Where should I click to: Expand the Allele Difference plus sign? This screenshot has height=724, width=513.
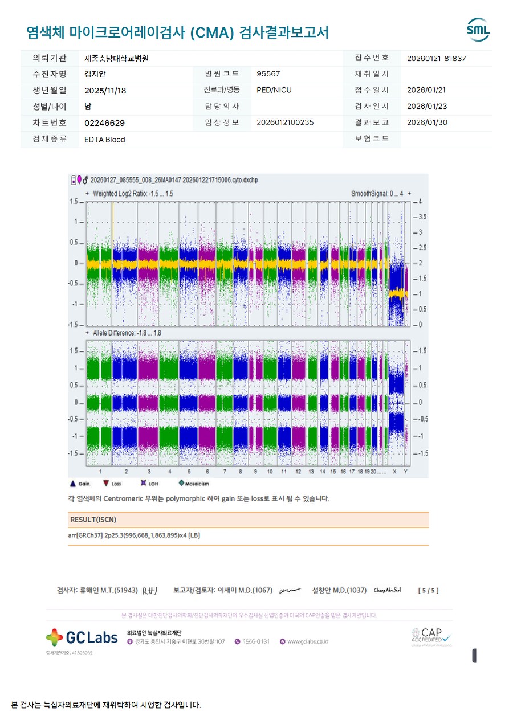(87, 333)
